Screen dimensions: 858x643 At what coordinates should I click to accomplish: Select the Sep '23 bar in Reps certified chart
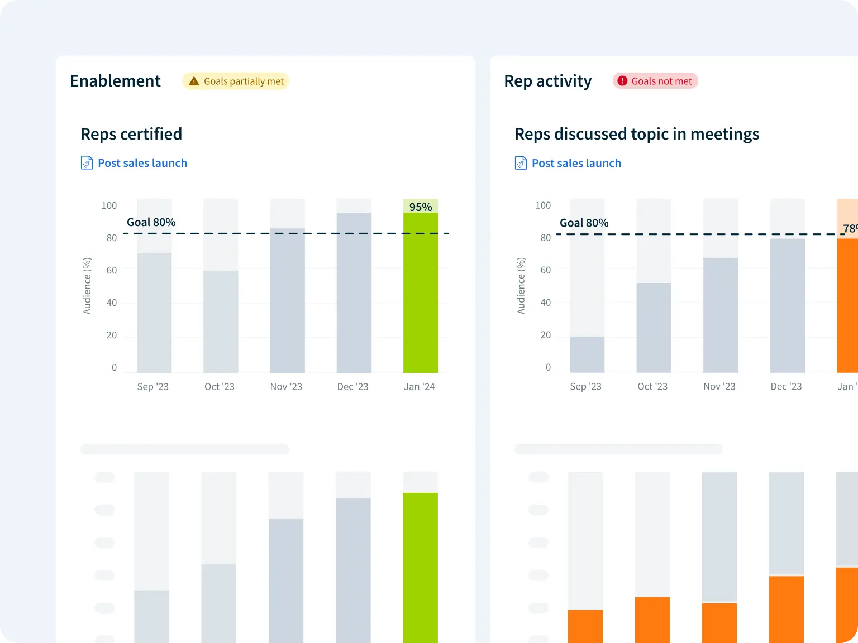pos(154,313)
